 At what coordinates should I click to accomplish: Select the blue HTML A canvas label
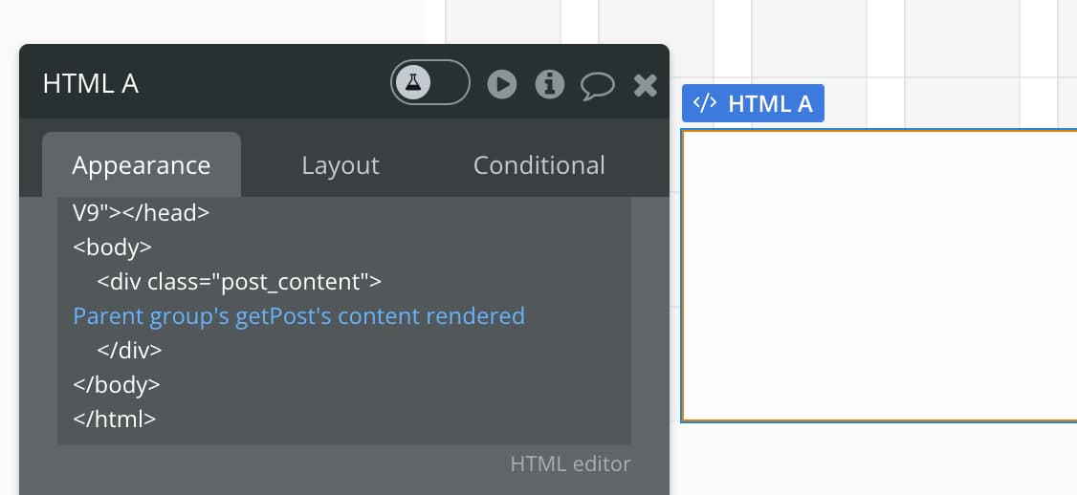(753, 103)
